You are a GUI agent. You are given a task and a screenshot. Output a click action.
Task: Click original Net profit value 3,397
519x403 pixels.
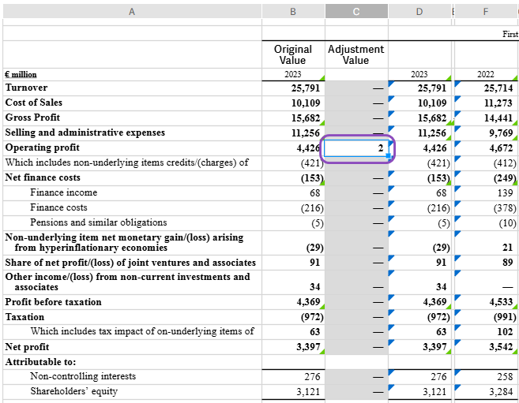308,347
